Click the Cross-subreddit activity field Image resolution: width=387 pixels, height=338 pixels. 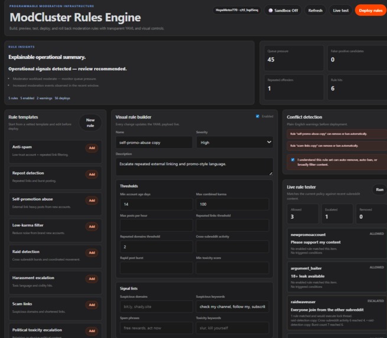point(233,247)
